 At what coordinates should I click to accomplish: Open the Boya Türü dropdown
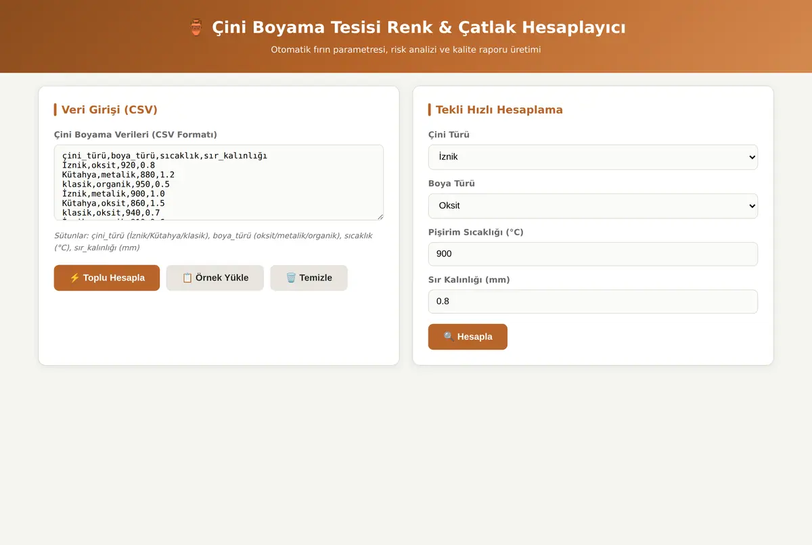click(593, 206)
